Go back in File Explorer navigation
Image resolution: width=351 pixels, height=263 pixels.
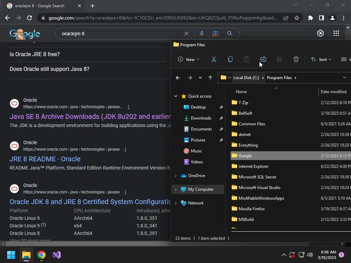(178, 78)
